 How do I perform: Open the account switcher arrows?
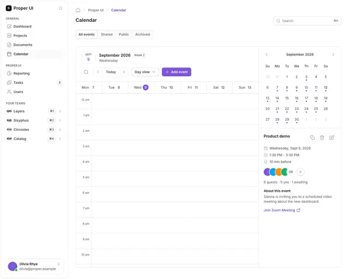[x=59, y=264]
